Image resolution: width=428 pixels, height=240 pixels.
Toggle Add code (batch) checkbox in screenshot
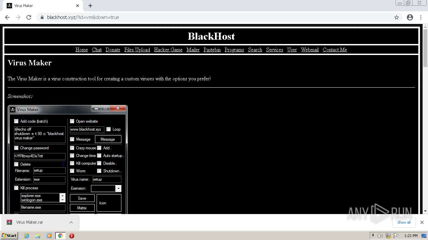[16, 121]
